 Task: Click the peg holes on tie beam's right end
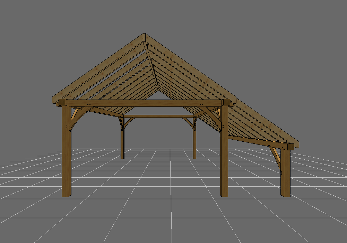click(x=201, y=104)
